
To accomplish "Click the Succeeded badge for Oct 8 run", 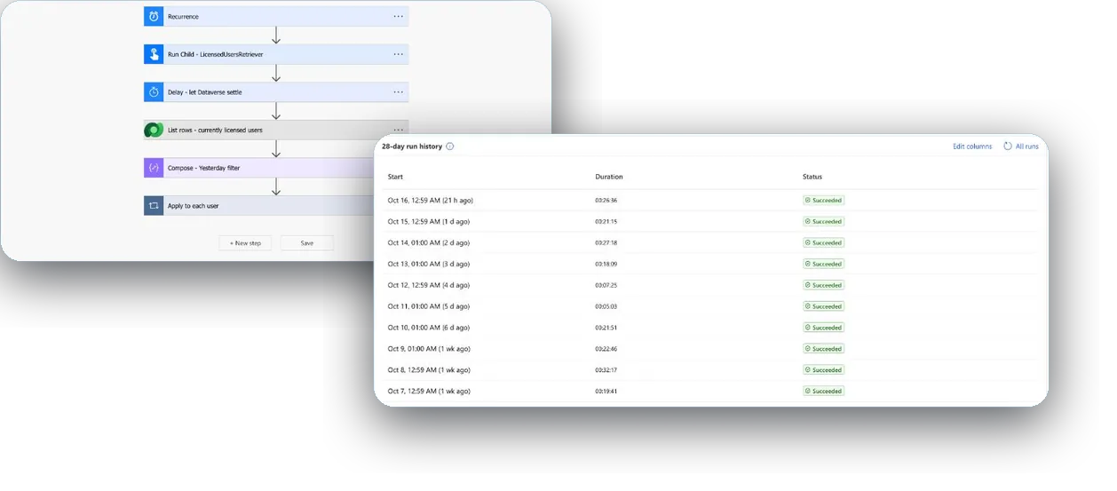I will (824, 370).
